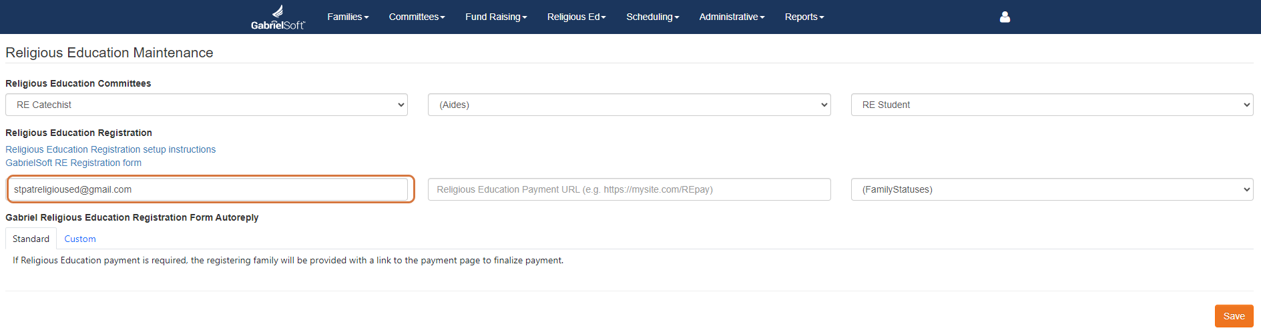Open the user profile icon
The height and width of the screenshot is (336, 1261).
[1005, 17]
